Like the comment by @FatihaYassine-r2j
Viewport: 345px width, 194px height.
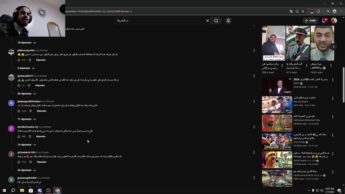(19, 137)
